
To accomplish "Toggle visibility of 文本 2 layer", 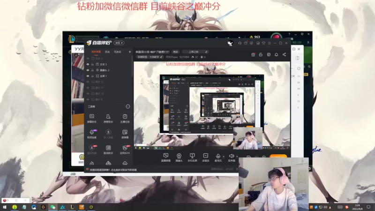I will coord(88,64).
